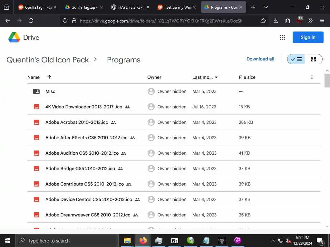The width and height of the screenshot is (330, 247).
Task: Click shared icon beside Adobe Bridge file
Action: tap(120, 169)
